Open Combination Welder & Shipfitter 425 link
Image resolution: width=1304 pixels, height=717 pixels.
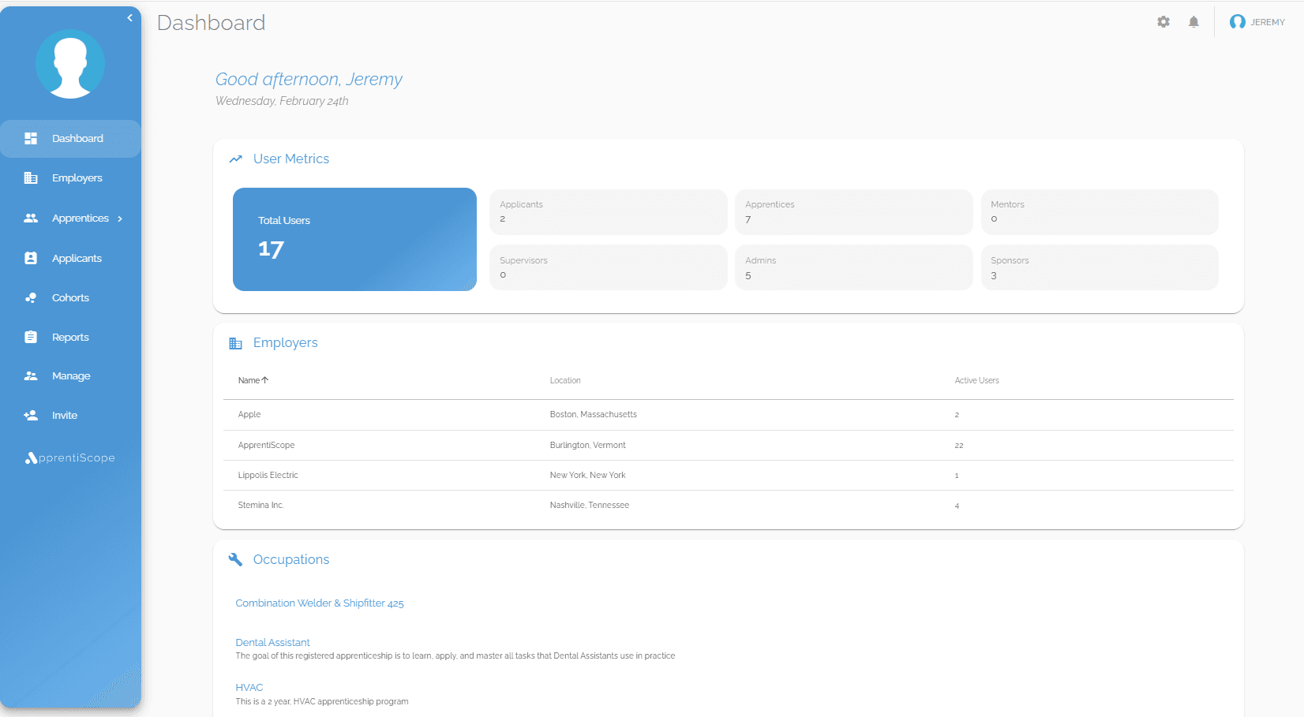(319, 603)
